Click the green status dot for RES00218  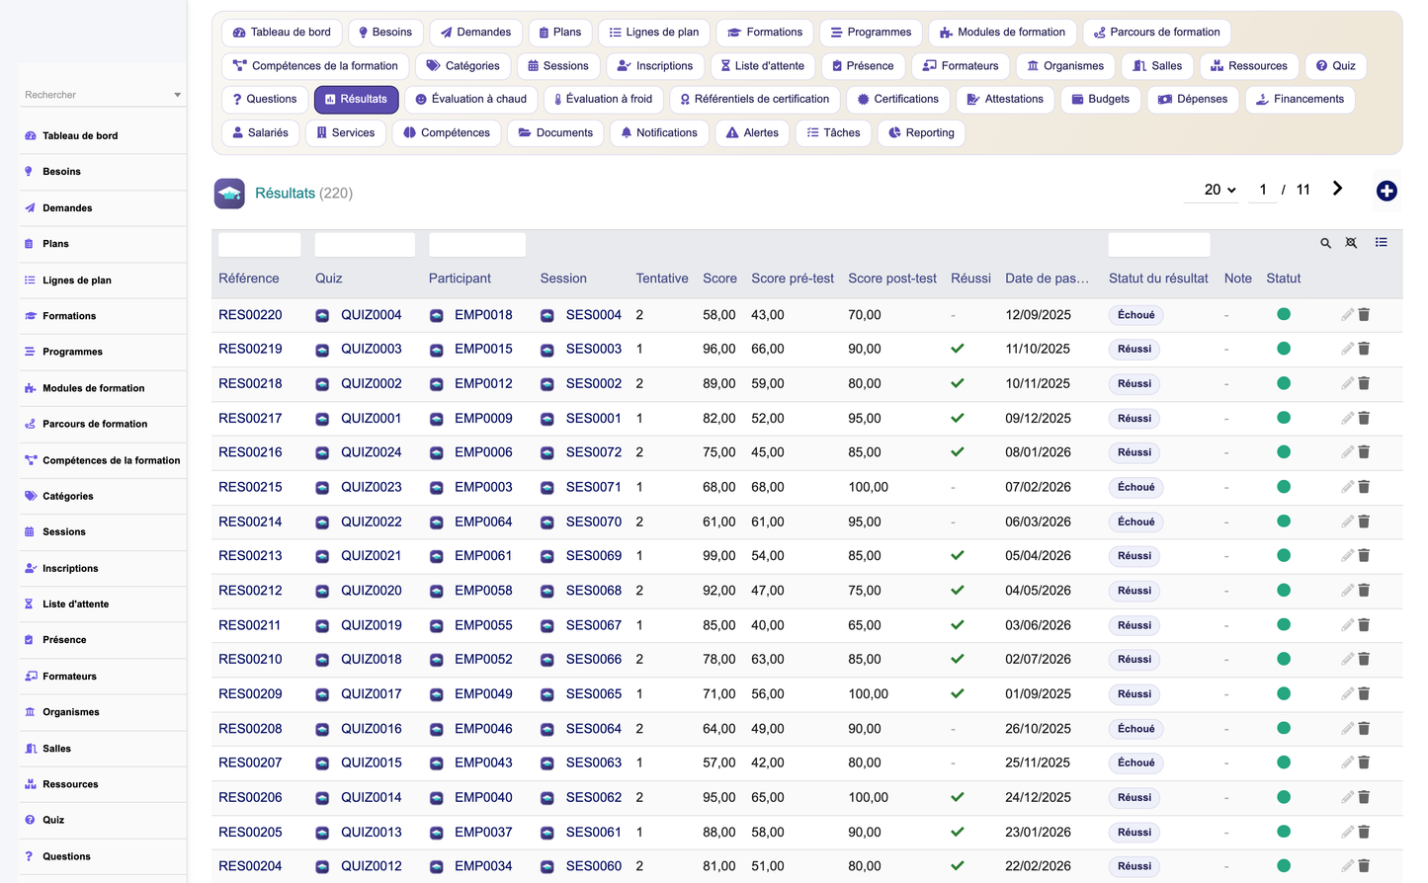click(1284, 383)
